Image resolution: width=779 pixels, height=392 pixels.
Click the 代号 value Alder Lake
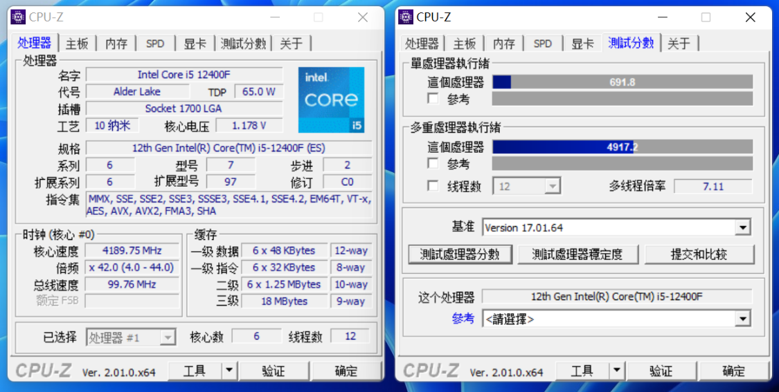coord(137,91)
